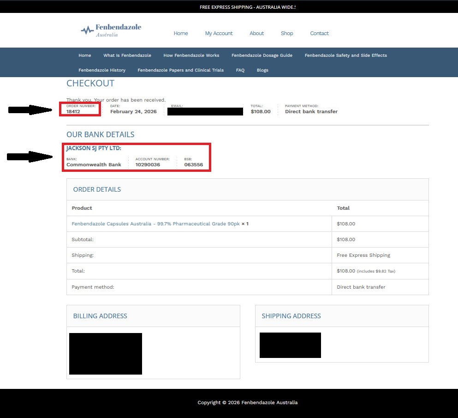
Task: Open Fenbendazole Safety and Side Effects
Action: coord(346,55)
